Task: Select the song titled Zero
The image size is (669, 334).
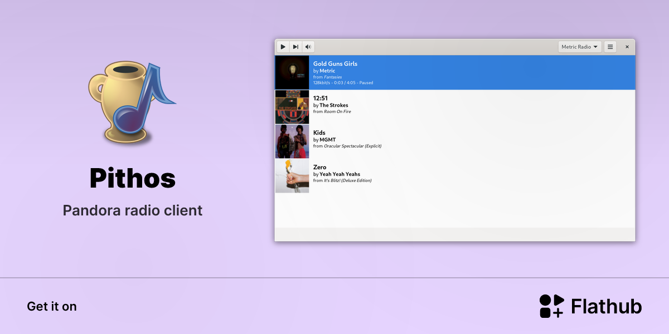Action: [x=320, y=167]
